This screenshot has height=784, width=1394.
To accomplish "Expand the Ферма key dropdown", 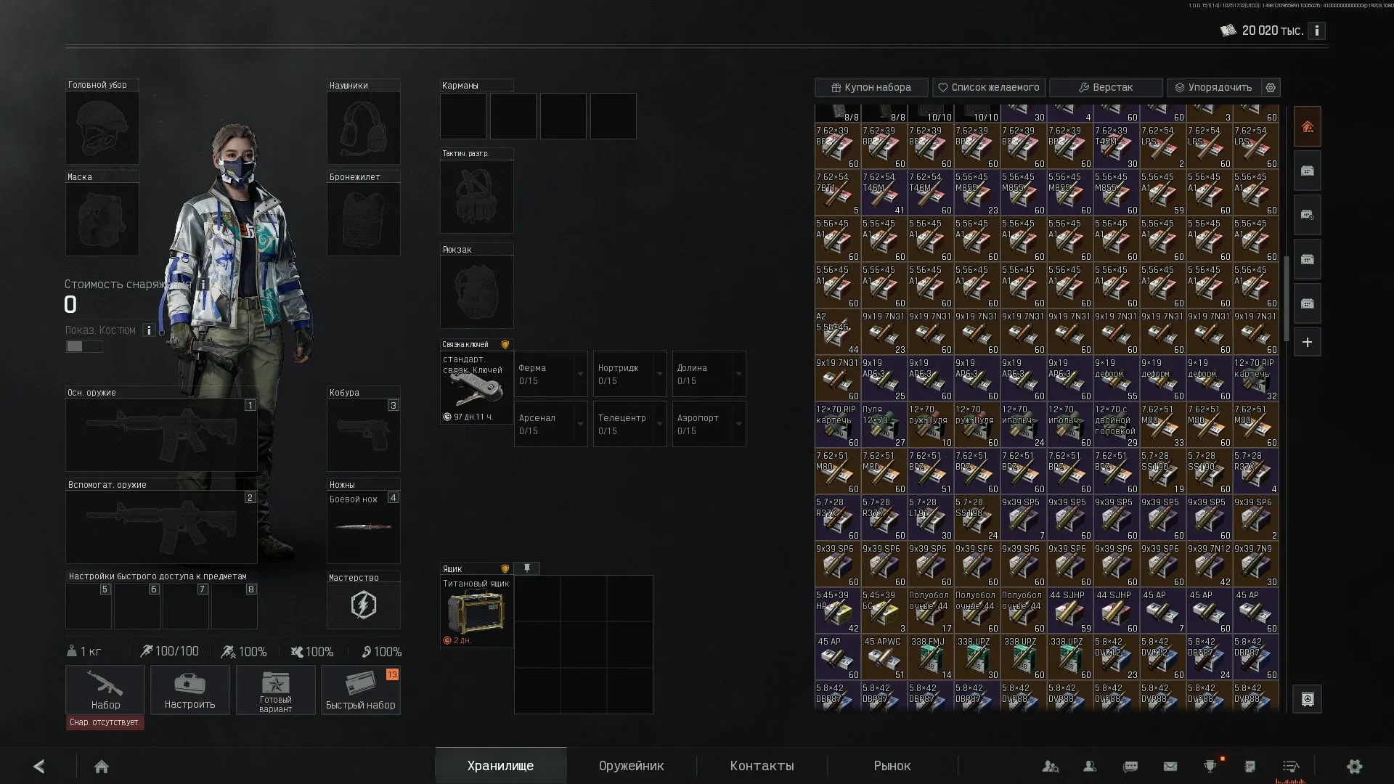I will 580,374.
